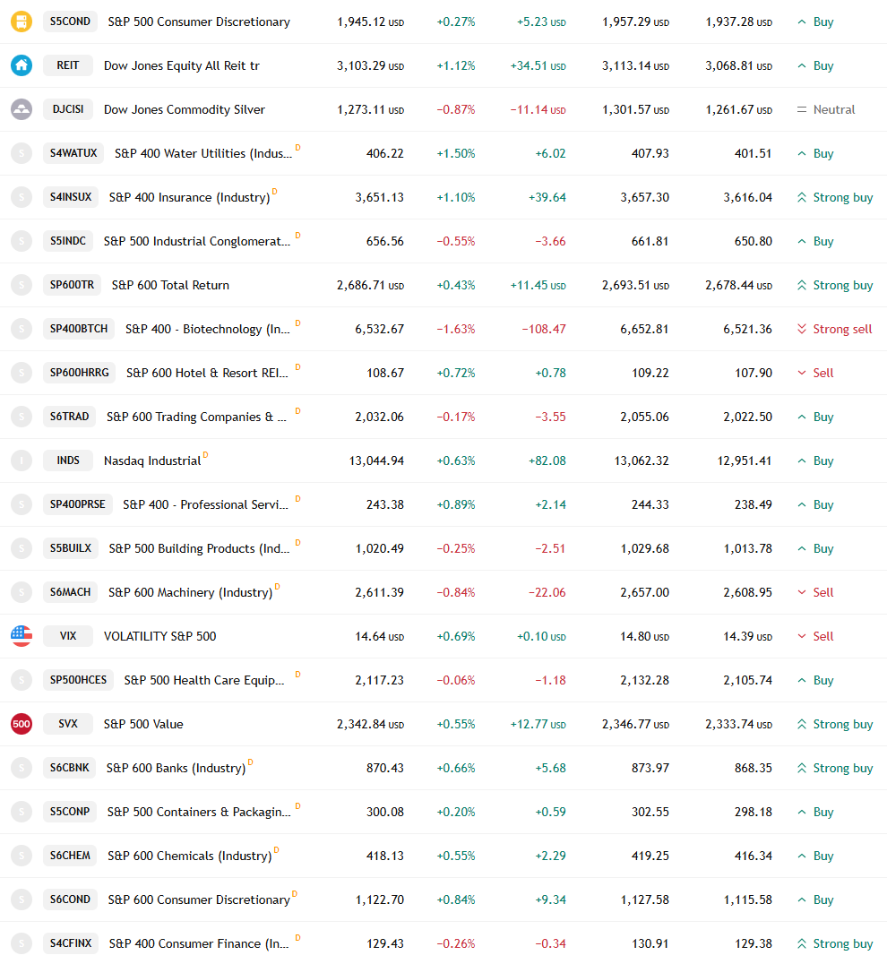This screenshot has height=964, width=887.
Task: Select the S5BUILX ticker badge
Action: [x=71, y=548]
